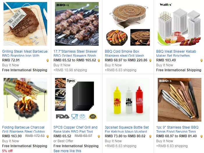Screen dimensions: 204x153
Task: Open the 3pcs/set Squeeze Bottle Set listing title
Action: coord(127,129)
